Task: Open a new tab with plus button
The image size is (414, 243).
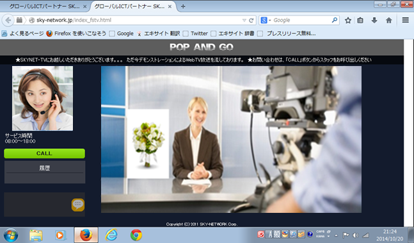Action: [183, 6]
